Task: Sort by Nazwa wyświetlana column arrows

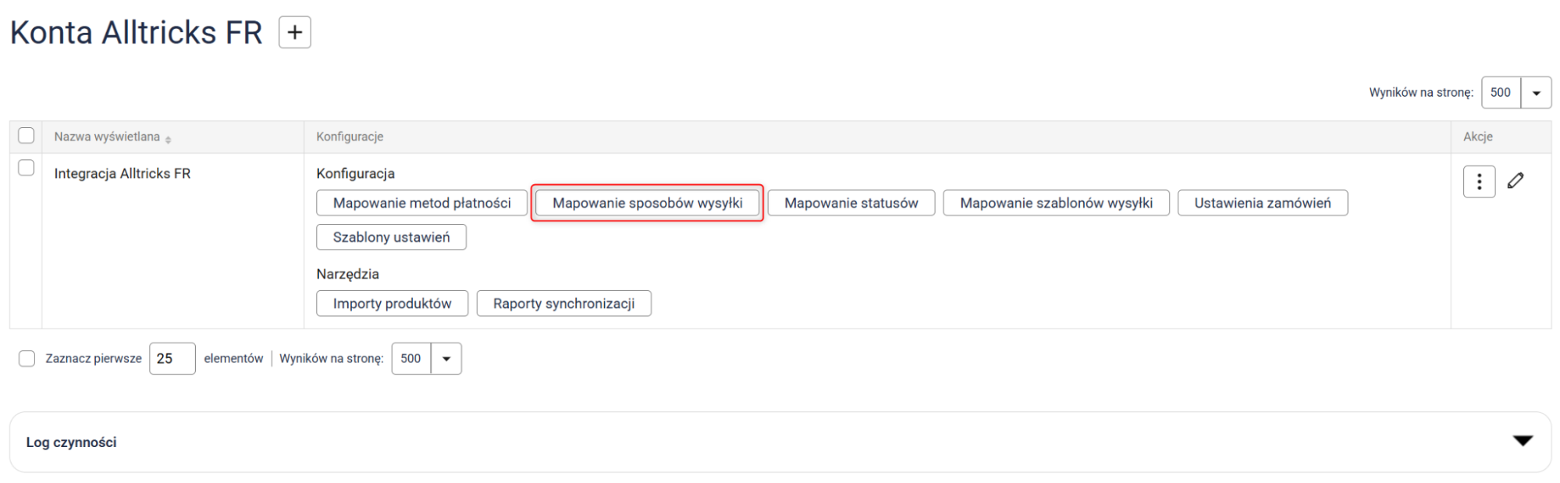Action: coord(169,138)
